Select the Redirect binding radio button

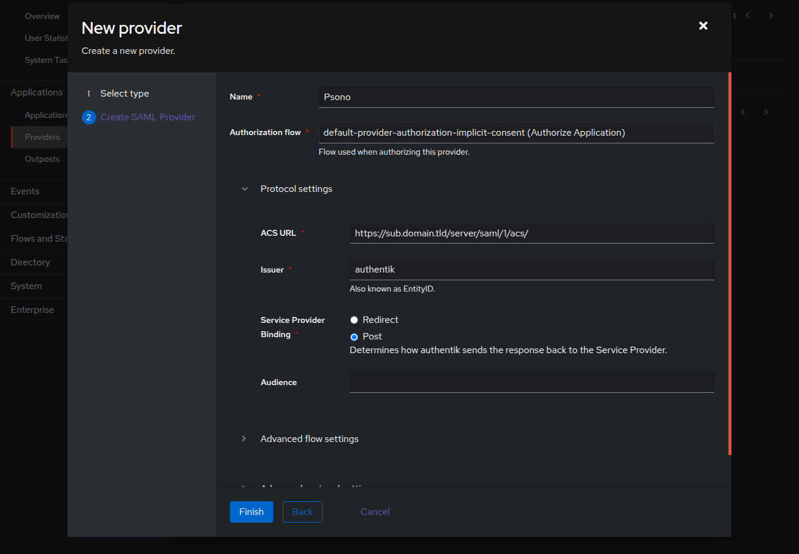coord(354,320)
